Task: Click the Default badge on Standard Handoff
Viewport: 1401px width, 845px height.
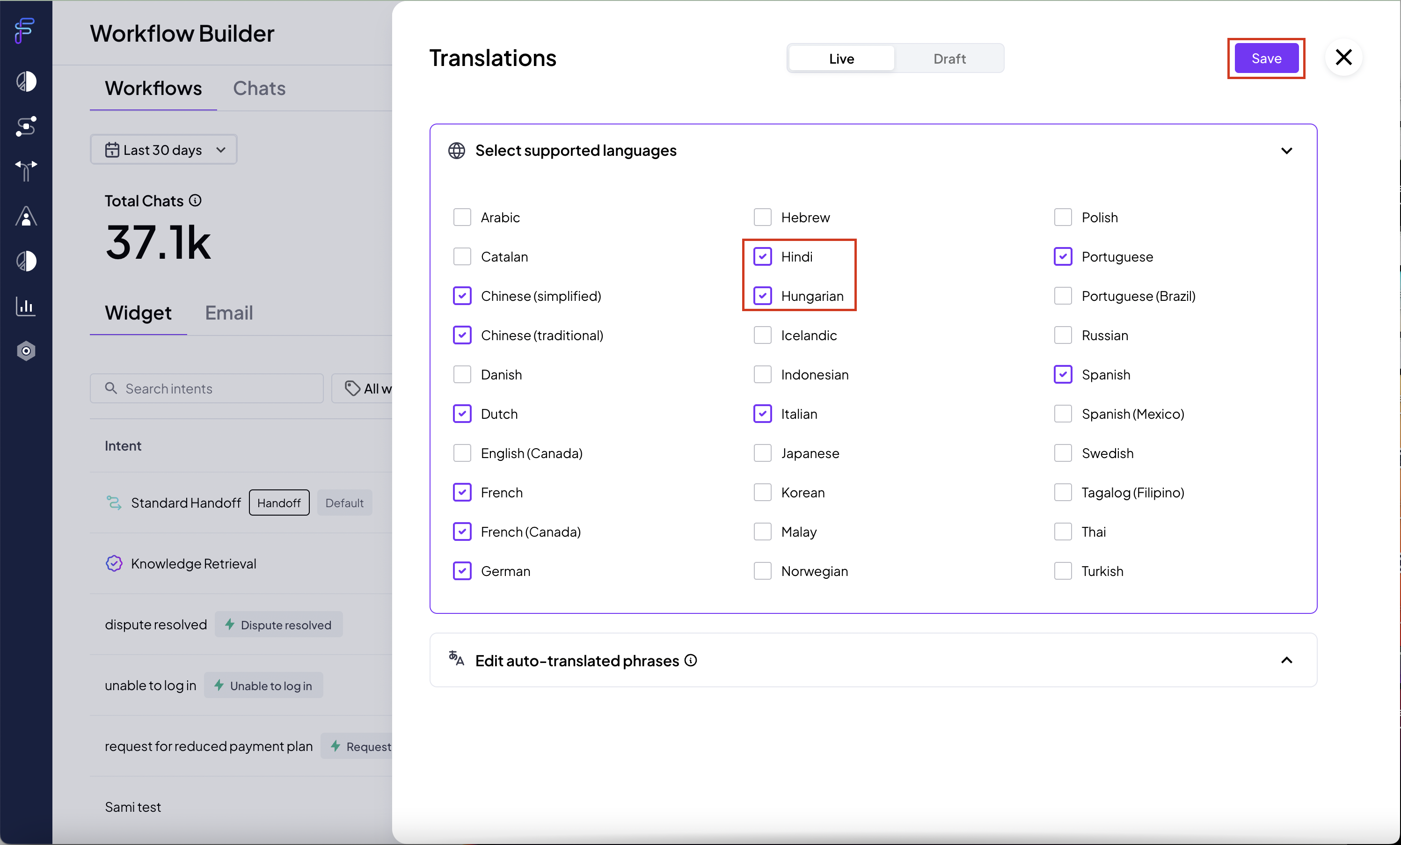Action: pos(344,503)
